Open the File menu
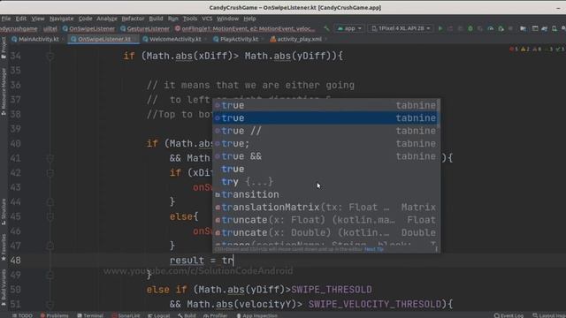The width and height of the screenshot is (566, 318). [6, 19]
